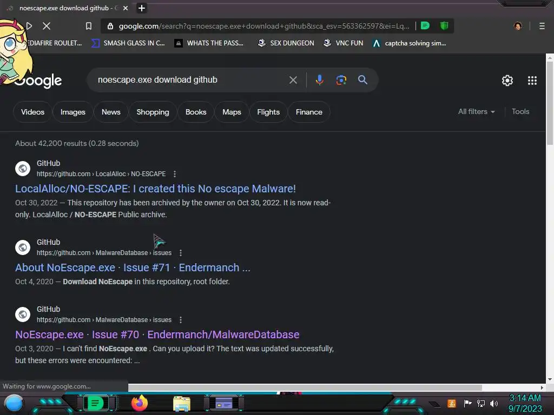The image size is (554, 415).
Task: Open the browser hamburger menu
Action: pos(542,26)
